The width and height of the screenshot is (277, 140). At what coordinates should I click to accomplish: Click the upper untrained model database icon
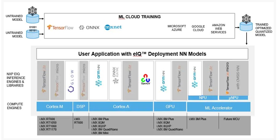[33, 15]
